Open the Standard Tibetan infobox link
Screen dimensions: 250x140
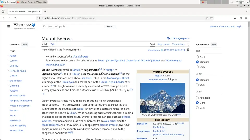pyautogui.click(x=158, y=80)
